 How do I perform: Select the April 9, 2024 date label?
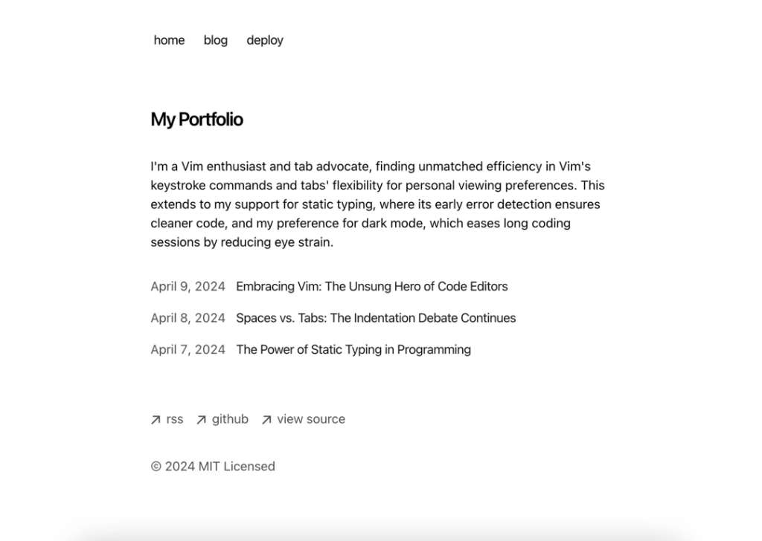(x=188, y=286)
